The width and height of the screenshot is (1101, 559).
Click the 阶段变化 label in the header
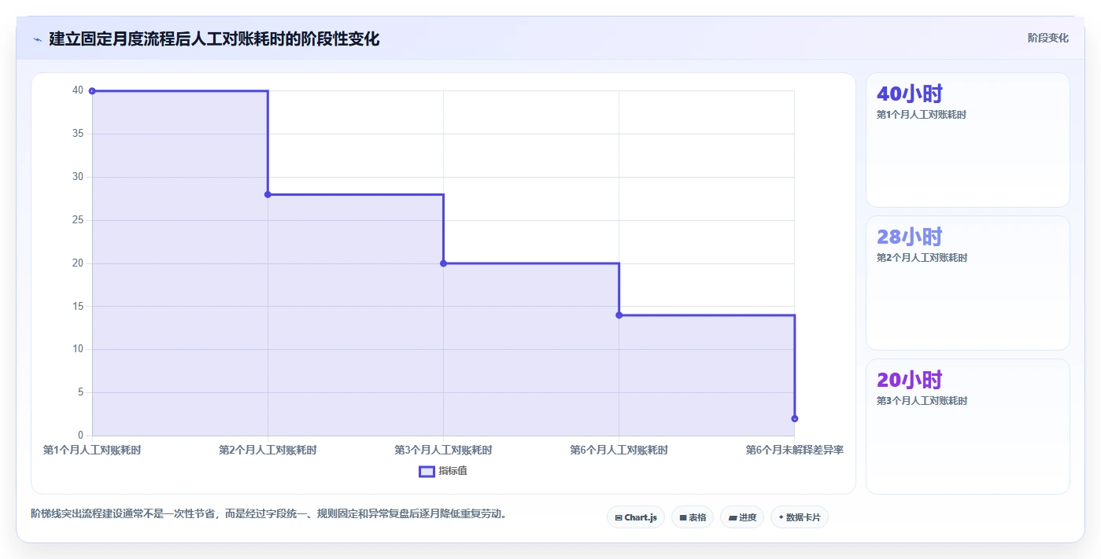coord(1048,38)
